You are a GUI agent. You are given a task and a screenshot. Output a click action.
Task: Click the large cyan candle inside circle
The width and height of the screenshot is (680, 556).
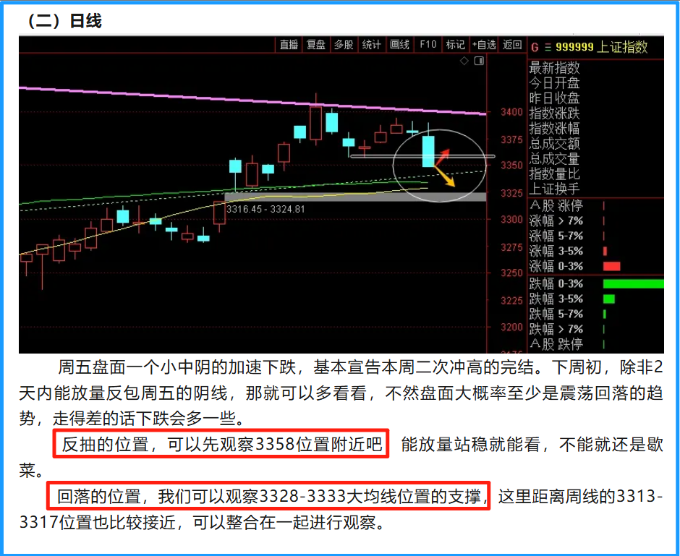coord(428,151)
